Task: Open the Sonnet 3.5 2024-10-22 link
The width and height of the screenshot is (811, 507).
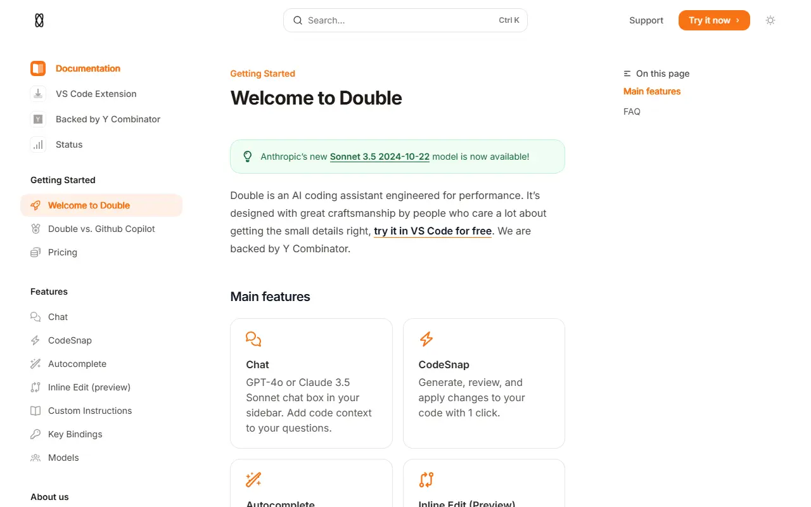Action: click(380, 157)
